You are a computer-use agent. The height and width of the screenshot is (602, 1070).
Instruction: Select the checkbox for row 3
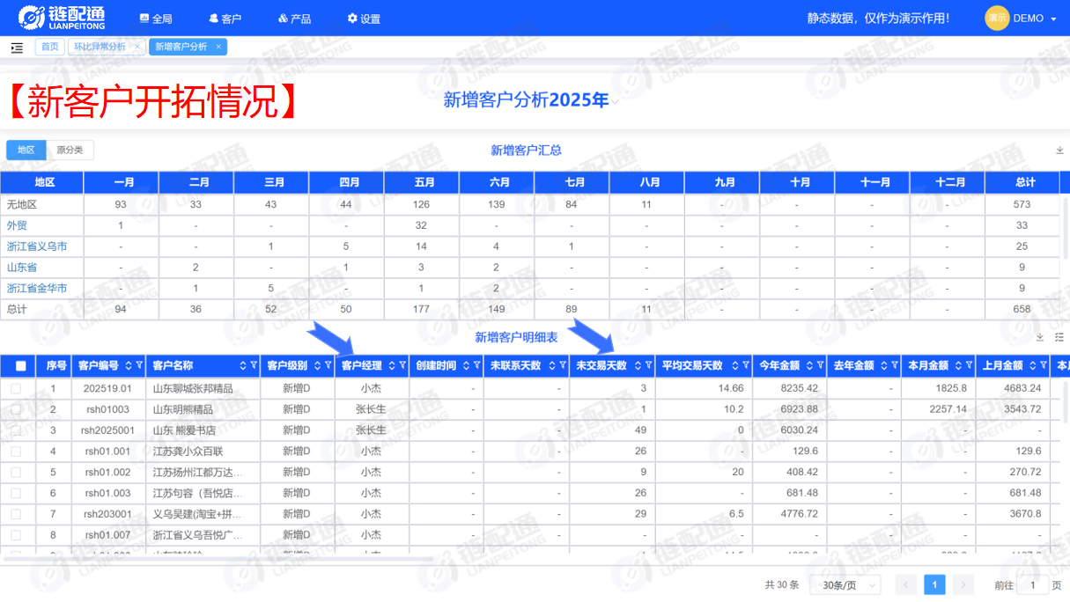[16, 430]
